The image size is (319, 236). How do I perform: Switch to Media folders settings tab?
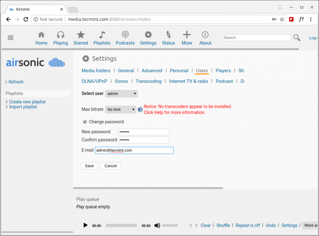click(96, 71)
